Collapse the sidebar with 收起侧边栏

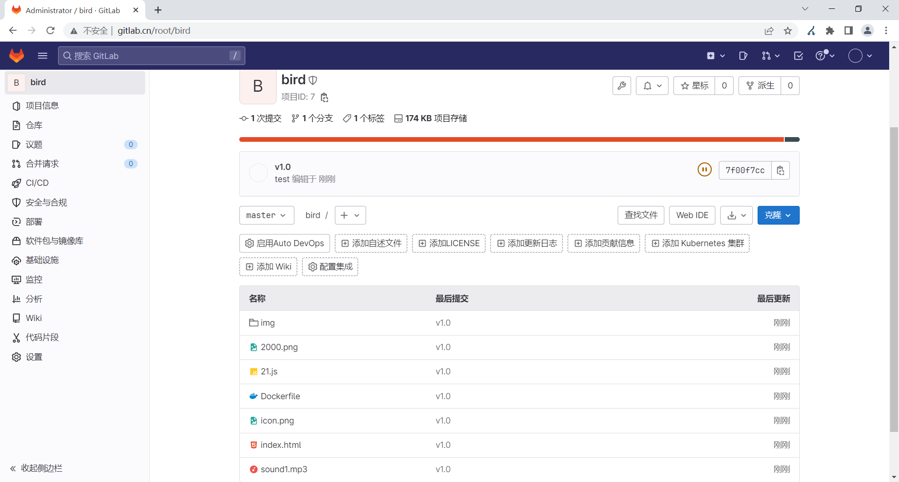(x=37, y=468)
